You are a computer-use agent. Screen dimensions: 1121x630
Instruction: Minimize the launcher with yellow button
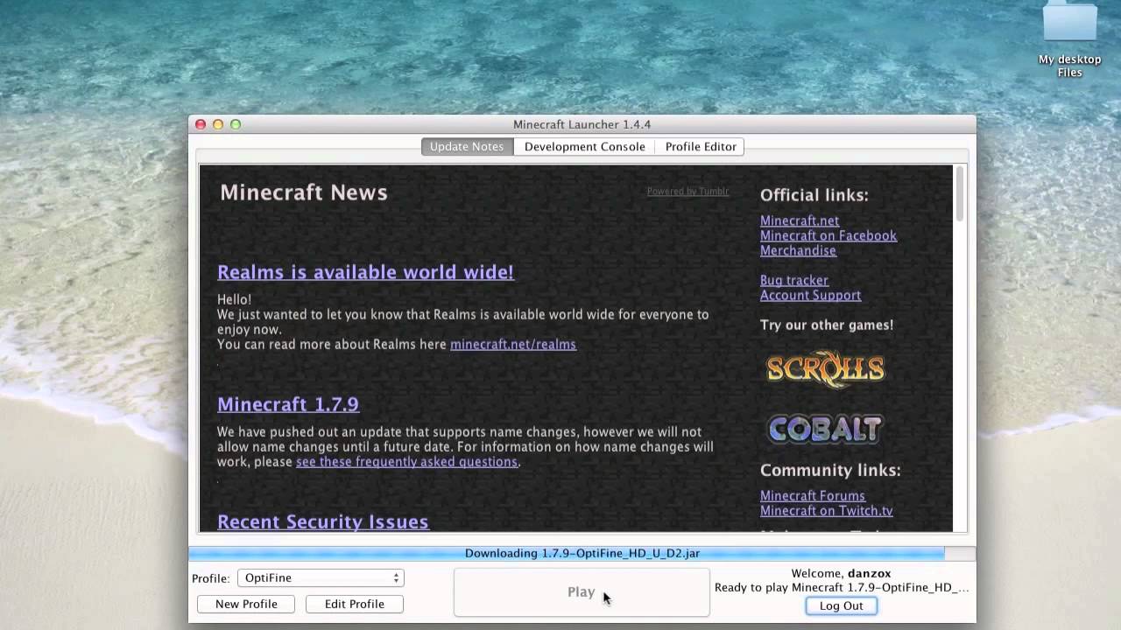[218, 124]
